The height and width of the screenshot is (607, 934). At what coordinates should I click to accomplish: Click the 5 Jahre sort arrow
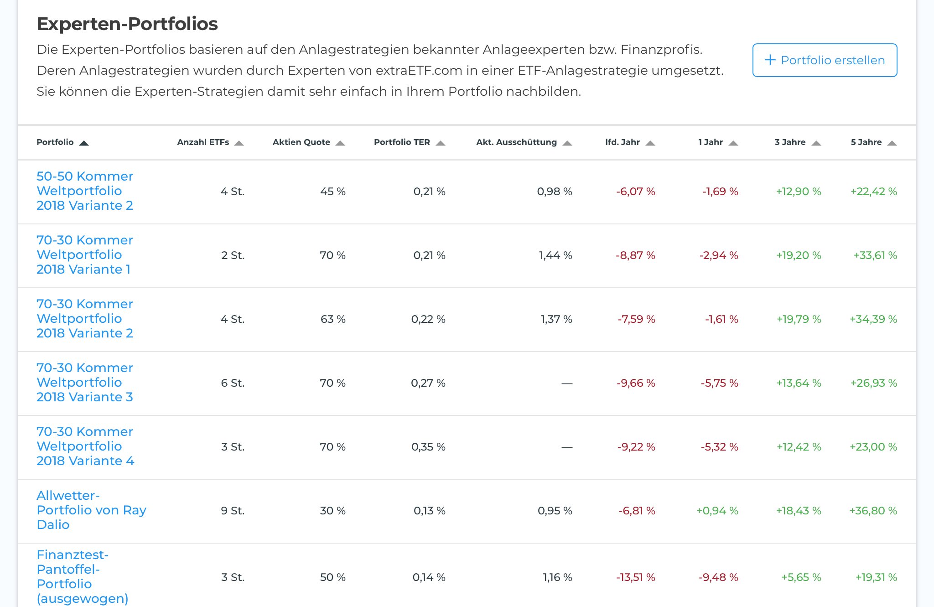point(892,143)
